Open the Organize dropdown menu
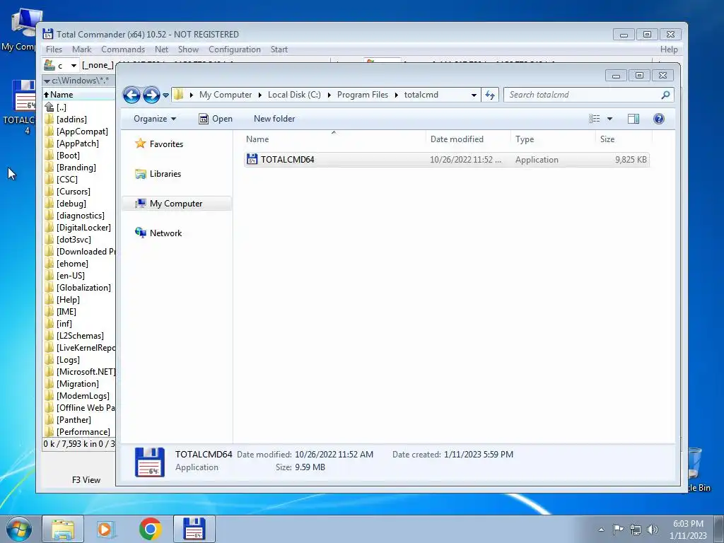The height and width of the screenshot is (543, 724). click(x=155, y=119)
